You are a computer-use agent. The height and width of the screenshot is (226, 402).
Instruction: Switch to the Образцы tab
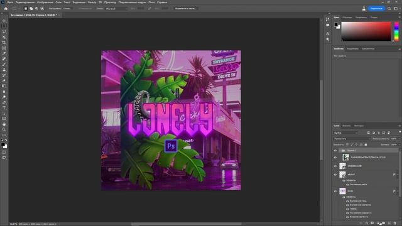[x=347, y=18]
